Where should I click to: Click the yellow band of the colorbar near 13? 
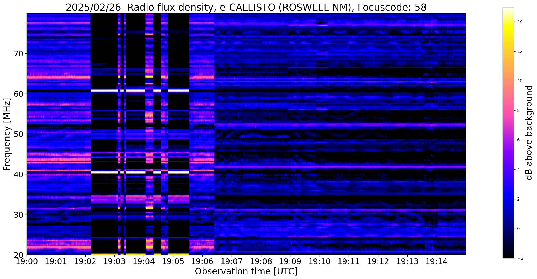pyautogui.click(x=508, y=37)
